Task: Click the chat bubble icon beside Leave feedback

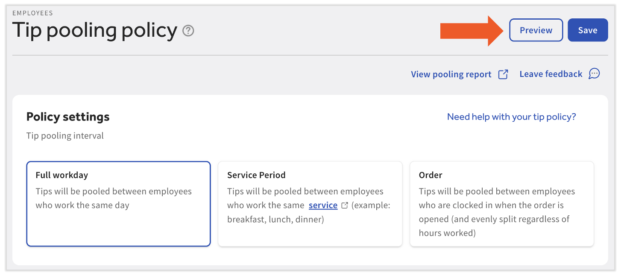Action: [x=595, y=73]
